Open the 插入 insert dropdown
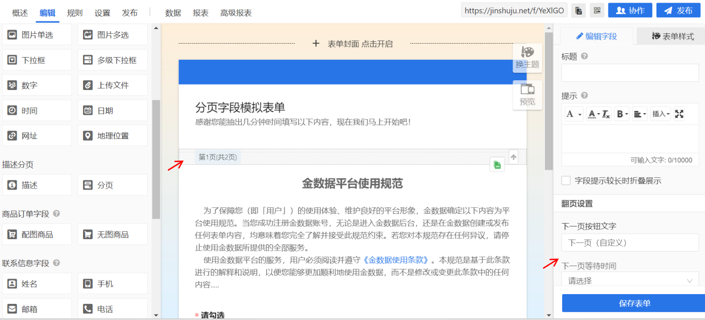Image resolution: width=705 pixels, height=320 pixels. click(x=661, y=114)
